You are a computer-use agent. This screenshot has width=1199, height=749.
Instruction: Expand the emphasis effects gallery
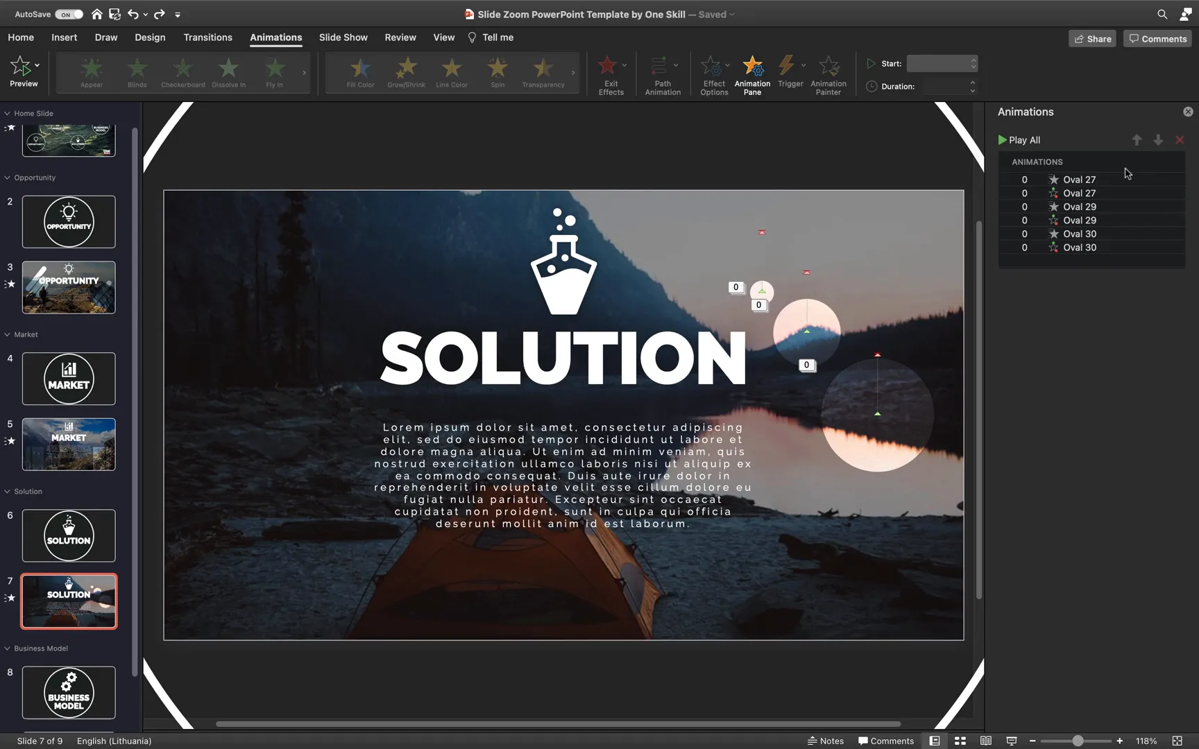tap(573, 72)
